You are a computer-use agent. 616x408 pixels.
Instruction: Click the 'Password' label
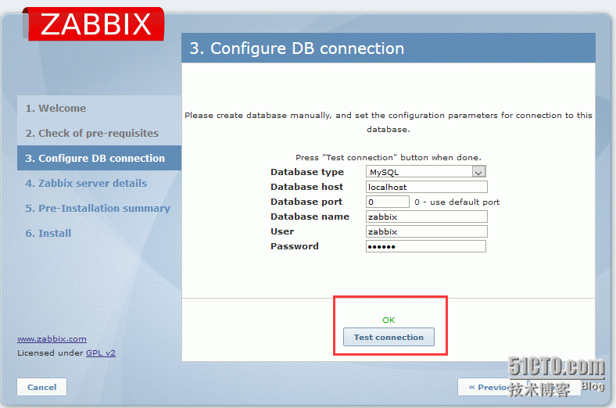coord(295,246)
